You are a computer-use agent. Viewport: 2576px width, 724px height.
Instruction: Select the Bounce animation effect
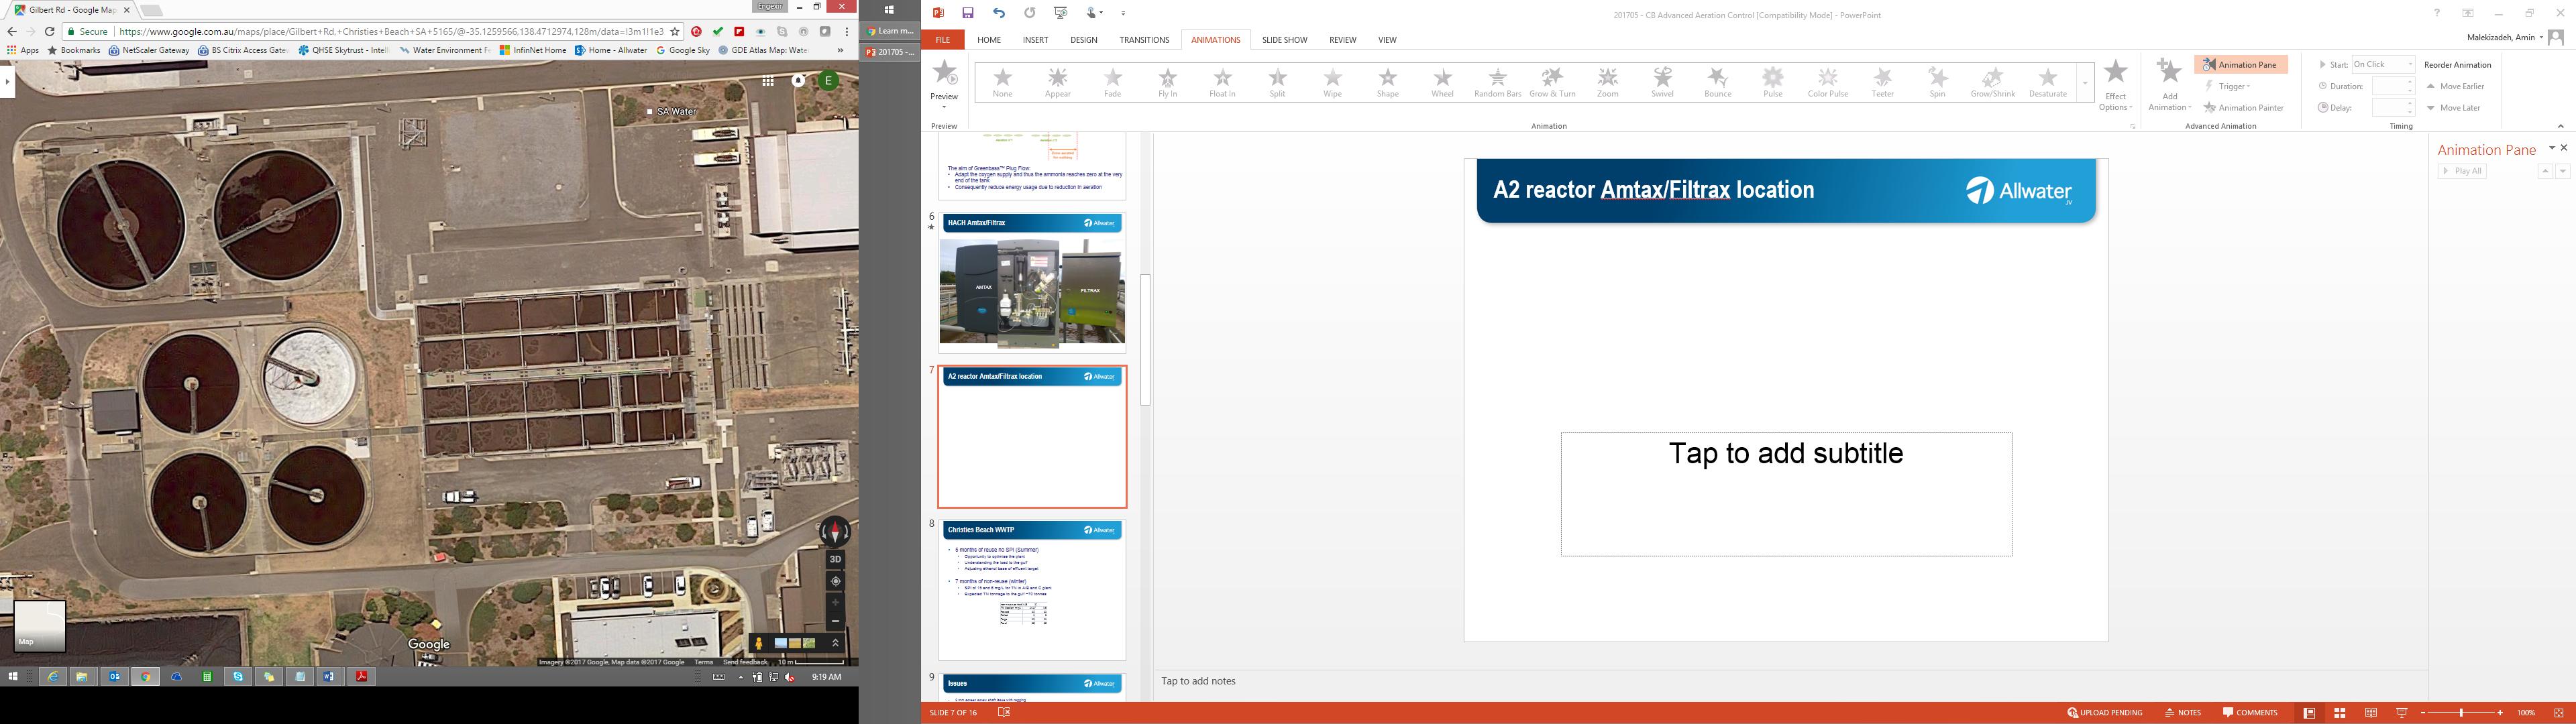pos(1717,83)
